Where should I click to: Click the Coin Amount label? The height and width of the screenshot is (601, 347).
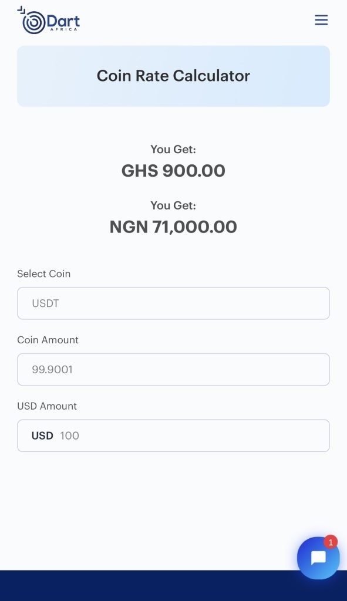[48, 340]
